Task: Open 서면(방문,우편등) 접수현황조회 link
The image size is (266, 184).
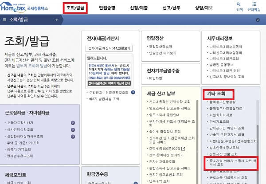Action: (233, 141)
